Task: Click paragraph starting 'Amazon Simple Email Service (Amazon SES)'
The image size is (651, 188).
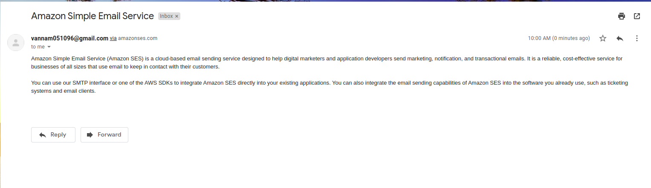Action: 327,63
